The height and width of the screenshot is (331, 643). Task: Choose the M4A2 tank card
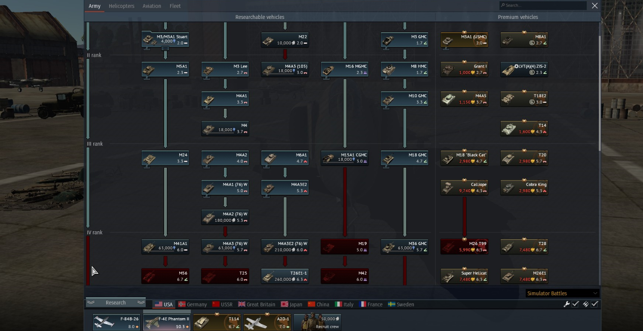225,158
